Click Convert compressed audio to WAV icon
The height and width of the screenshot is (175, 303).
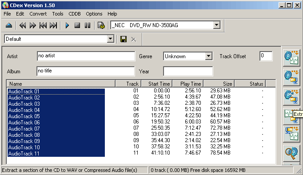(291, 134)
